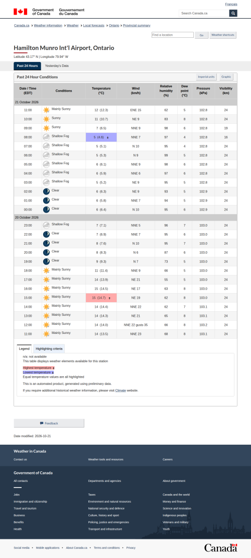251x558 pixels.
Task: Click the Find a location input
Action: (173, 35)
